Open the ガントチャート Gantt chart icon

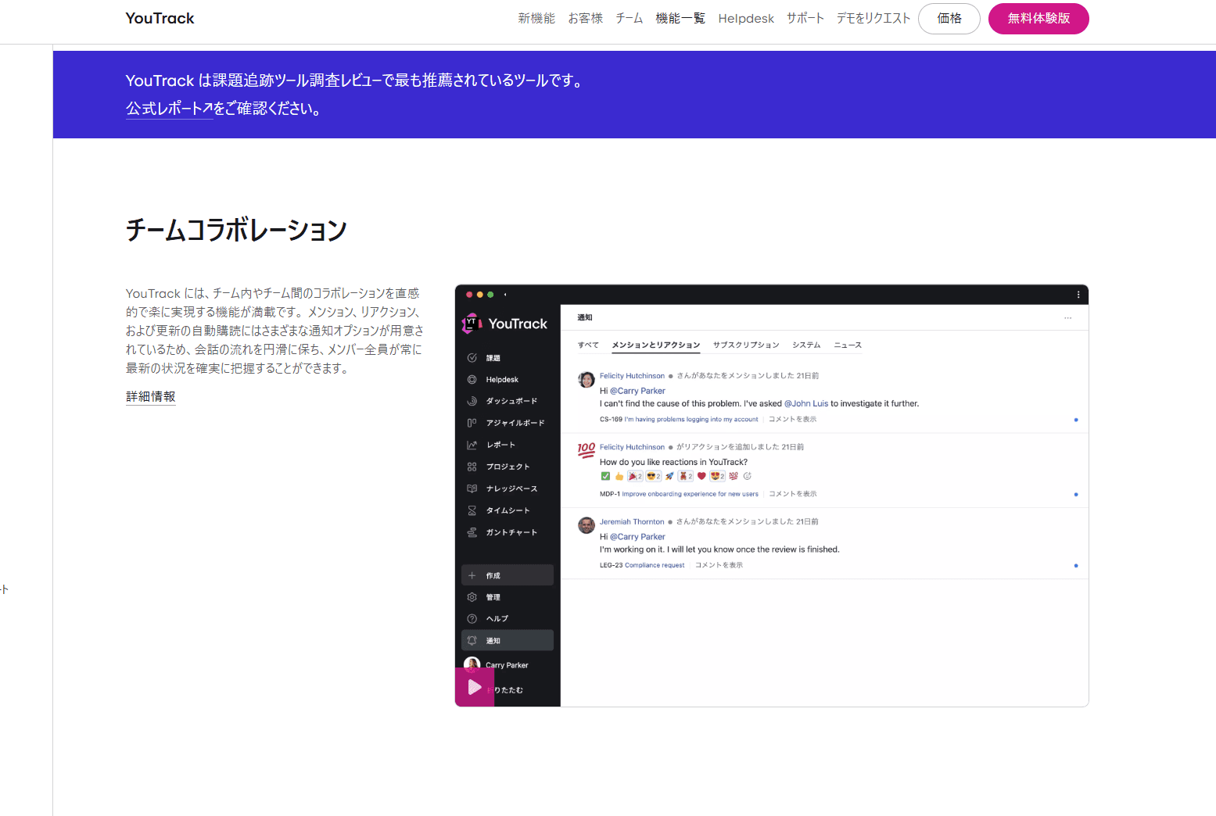point(472,532)
